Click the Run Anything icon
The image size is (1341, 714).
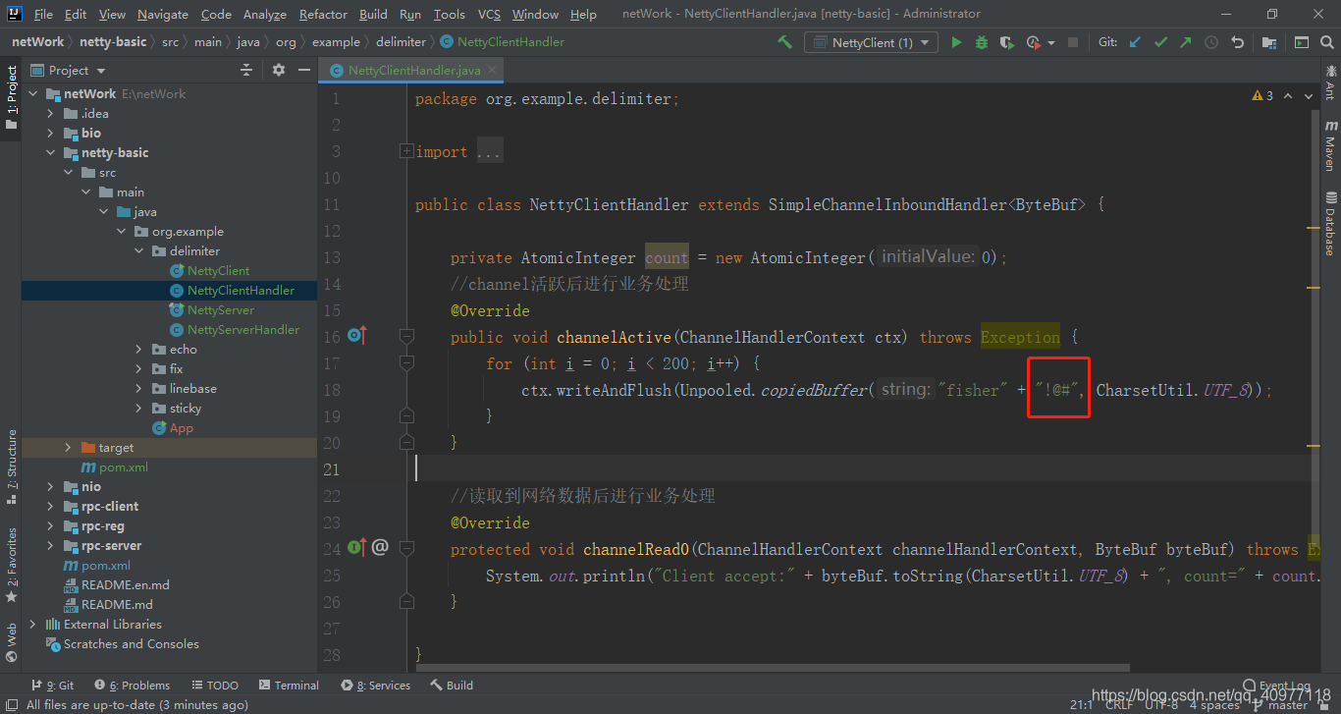click(x=1302, y=42)
